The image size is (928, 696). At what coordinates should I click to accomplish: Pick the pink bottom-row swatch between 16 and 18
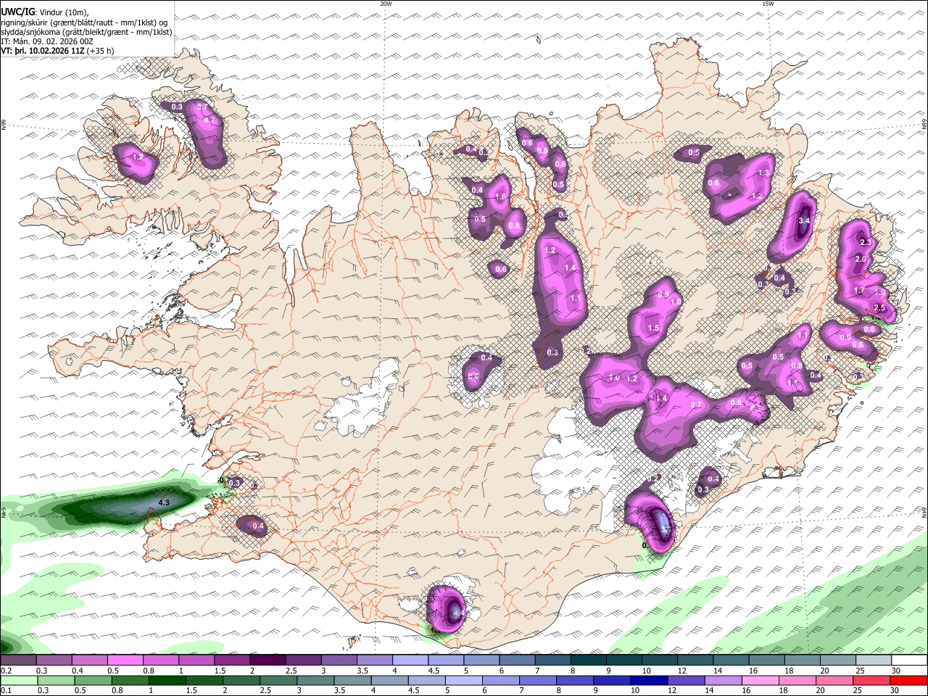761,681
